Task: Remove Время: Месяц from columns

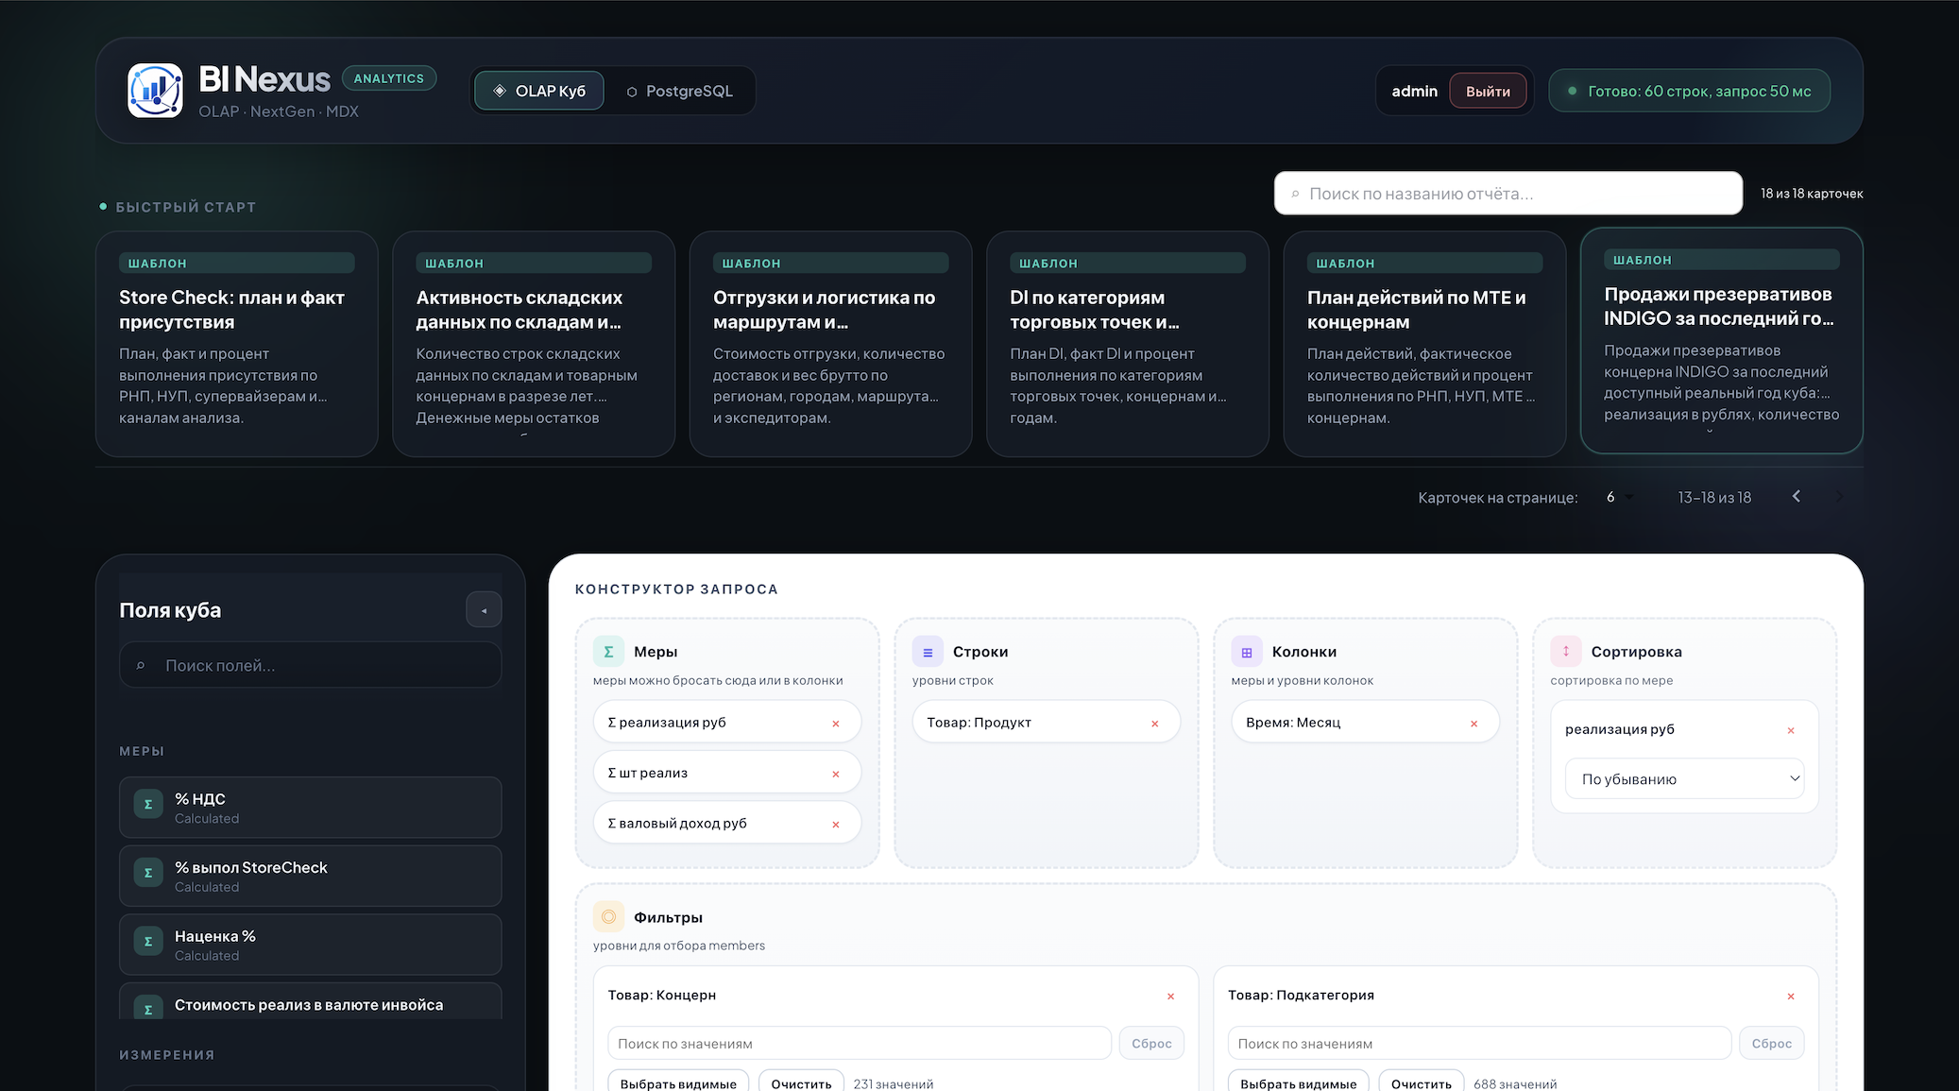Action: click(x=1474, y=724)
